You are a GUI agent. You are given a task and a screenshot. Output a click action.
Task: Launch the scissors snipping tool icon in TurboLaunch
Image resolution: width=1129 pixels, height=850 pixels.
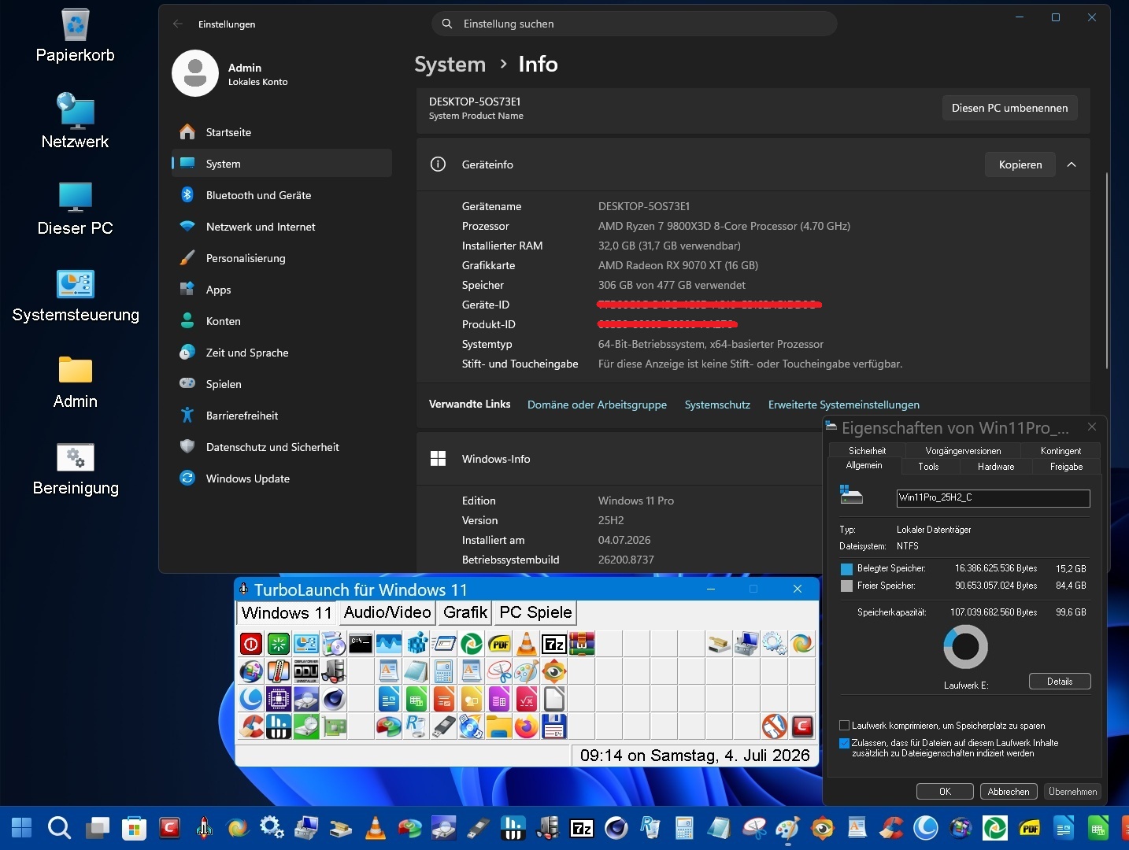(499, 671)
